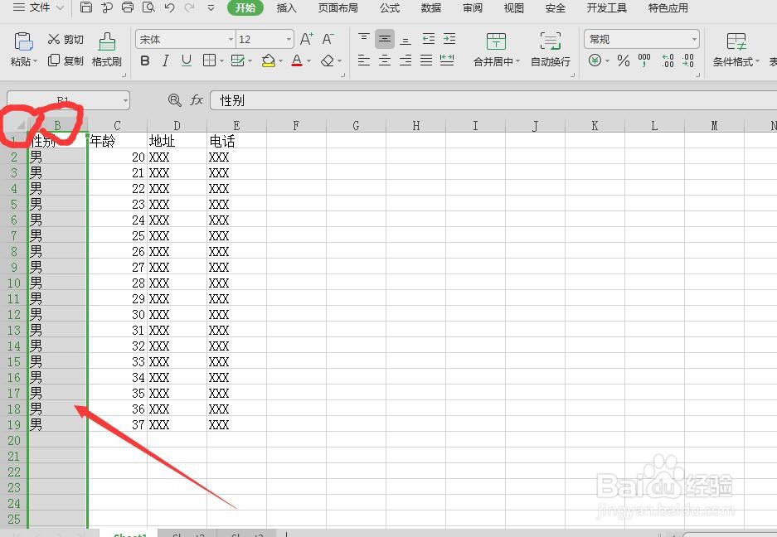Decrease font size with A- icon

pos(328,39)
